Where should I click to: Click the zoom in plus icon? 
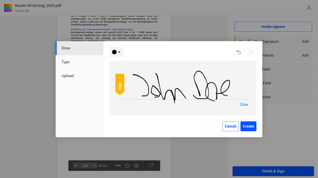point(136,165)
